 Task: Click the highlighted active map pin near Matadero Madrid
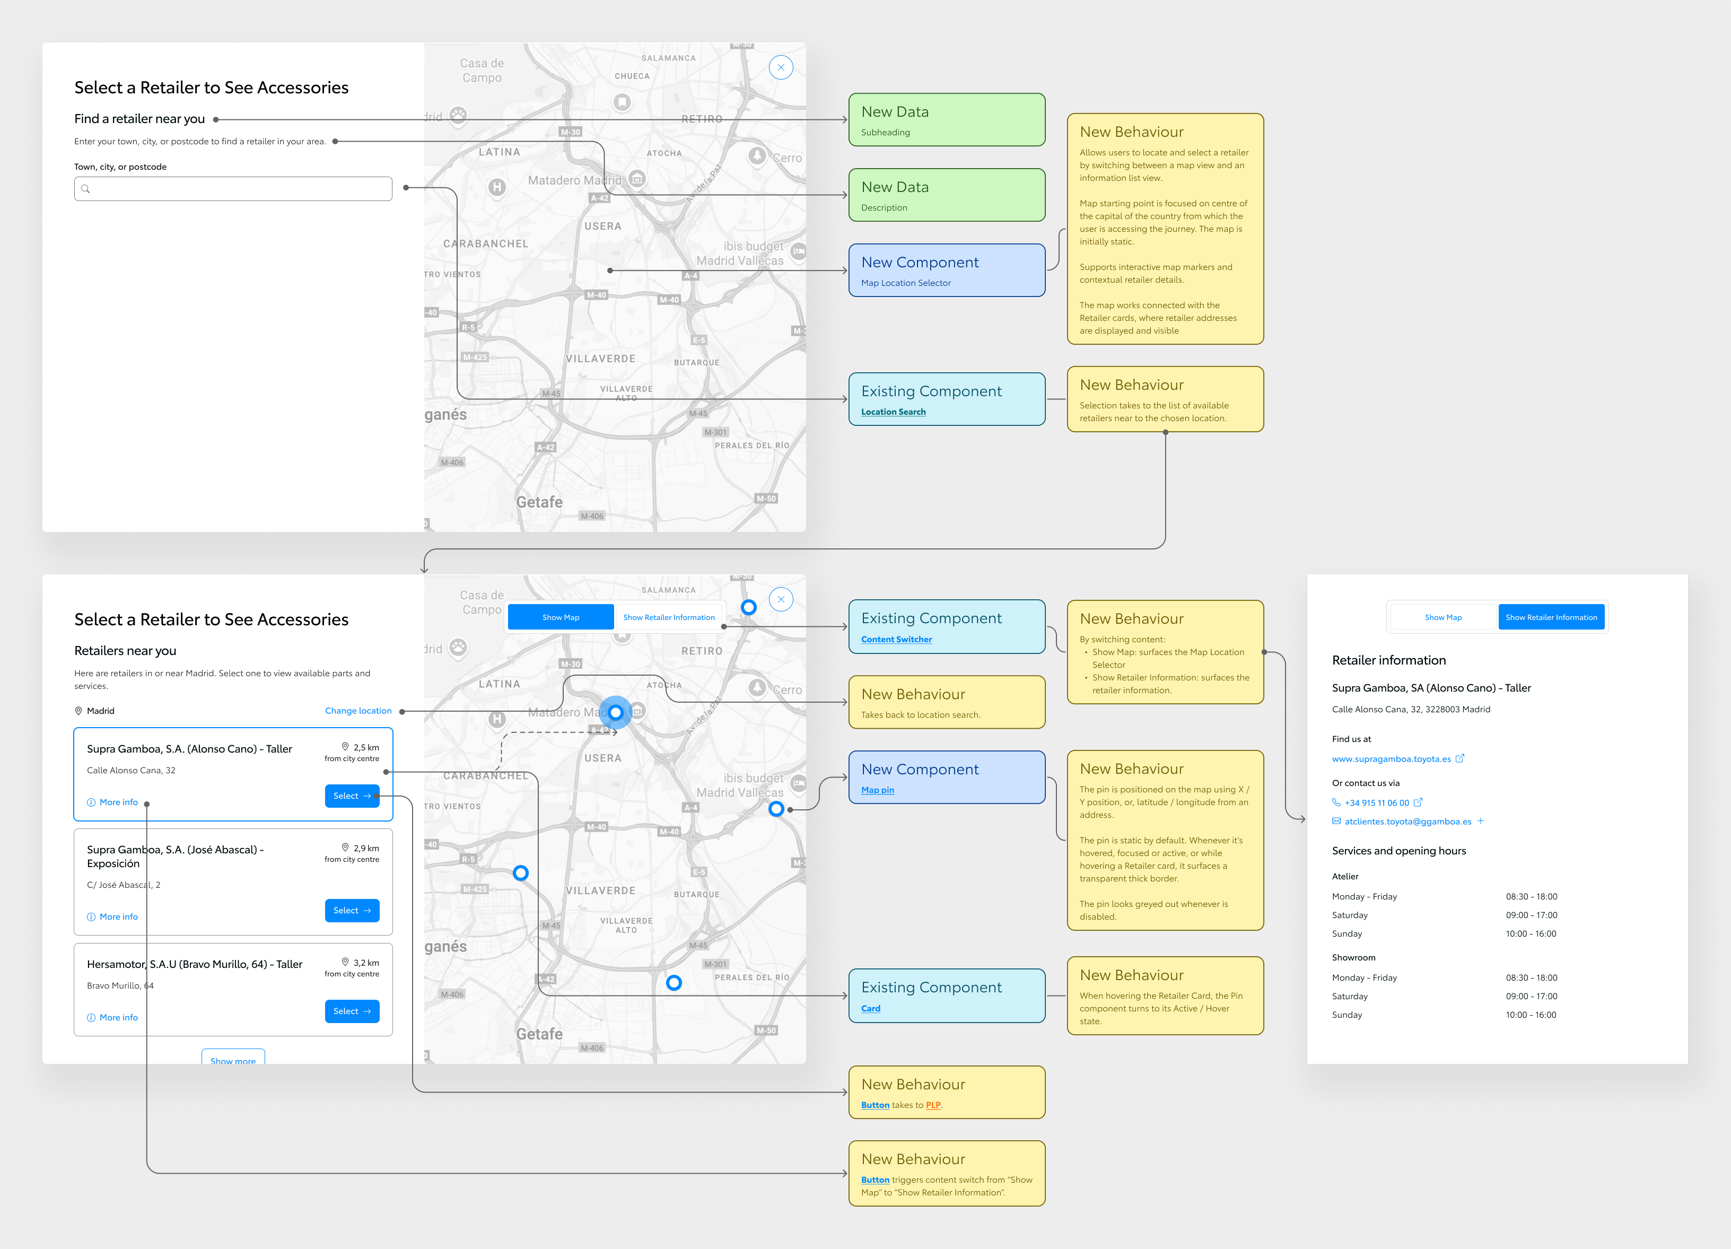[x=615, y=712]
